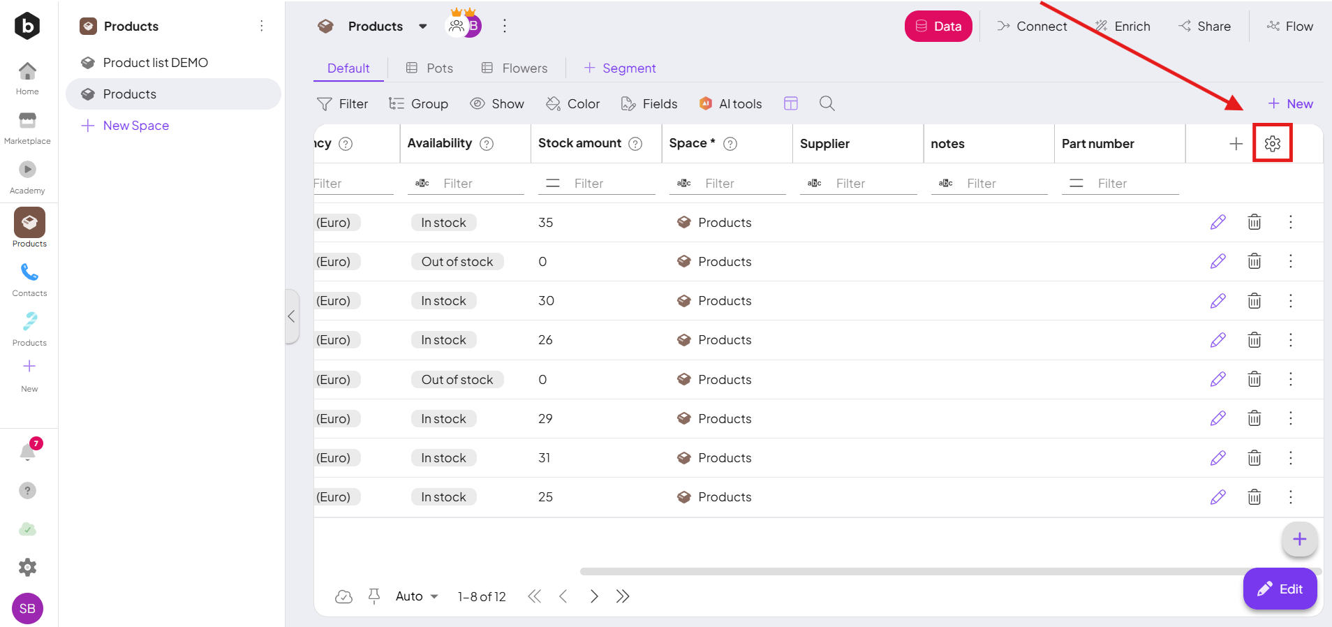1332x627 pixels.
Task: Open the Auto page size dropdown
Action: point(417,596)
